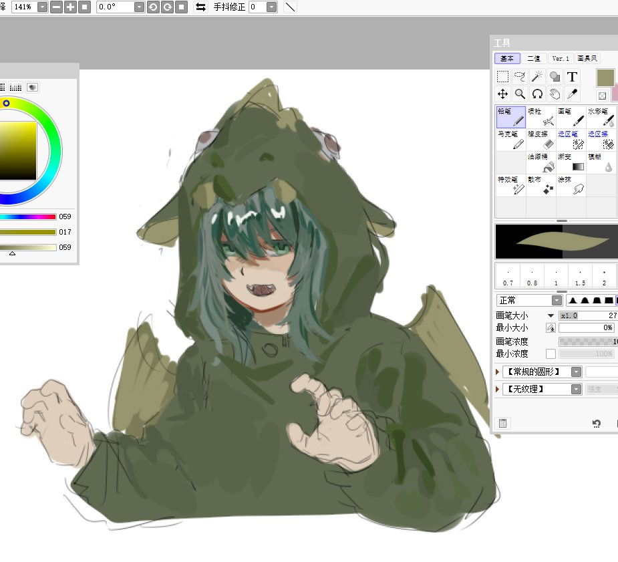This screenshot has width=618, height=562.
Task: Open the 常规的圆形 brush shape dropdown
Action: coord(576,372)
